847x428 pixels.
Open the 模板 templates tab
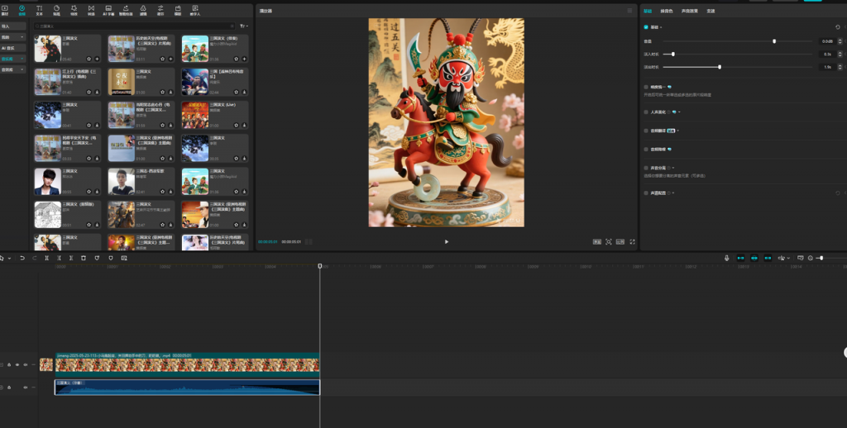178,10
